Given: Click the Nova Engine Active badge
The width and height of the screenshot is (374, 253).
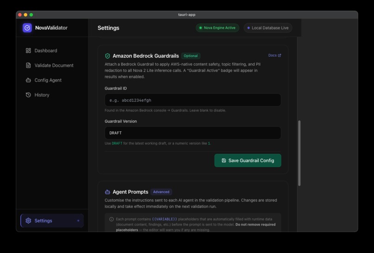Looking at the screenshot, I should (x=217, y=28).
